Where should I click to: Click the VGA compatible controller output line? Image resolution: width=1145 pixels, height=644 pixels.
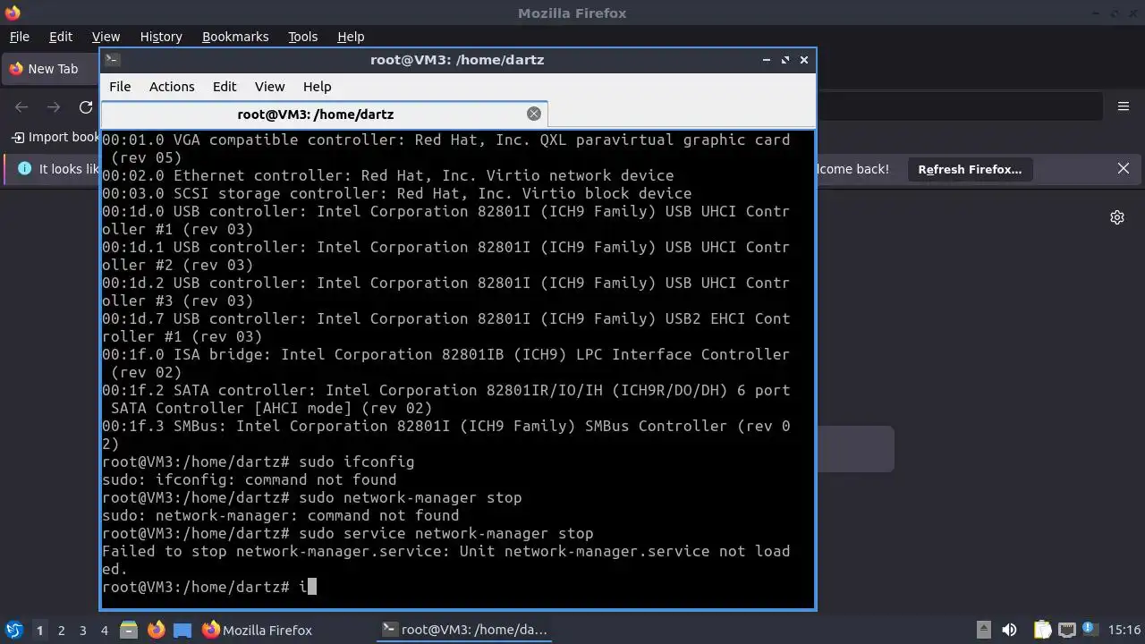click(445, 148)
